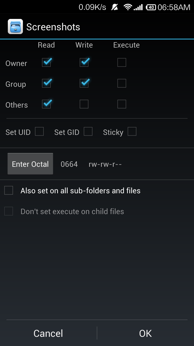Screen dimensions: 194x346
Task: Uncheck Owner Read permission
Action: coord(47,62)
